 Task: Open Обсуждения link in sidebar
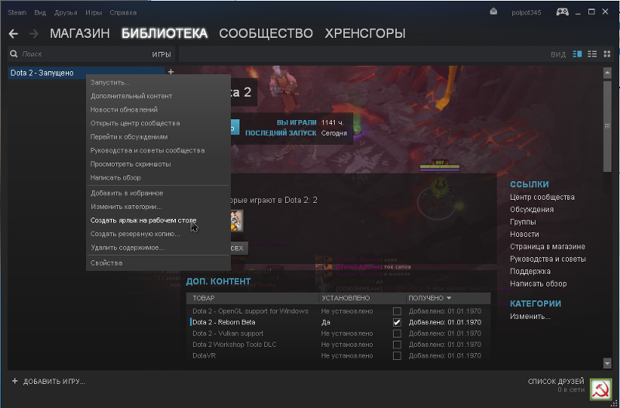point(532,210)
